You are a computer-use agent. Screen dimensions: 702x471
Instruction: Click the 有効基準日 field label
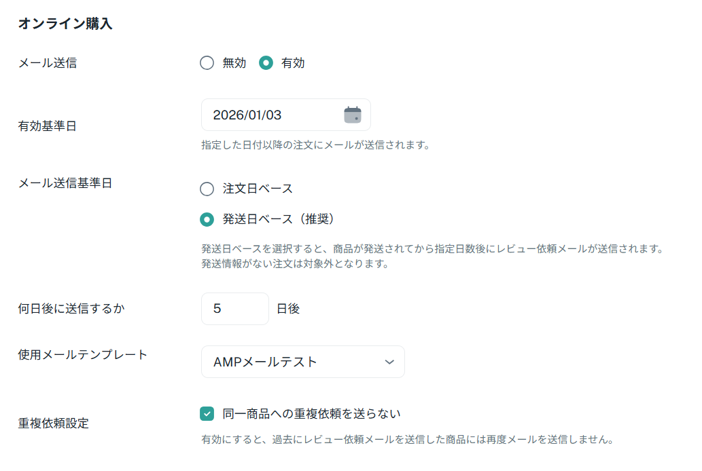[x=47, y=126]
